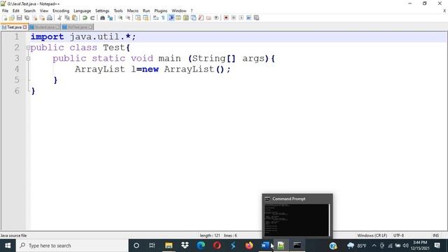Click the 85°F weather widget
The width and height of the screenshot is (448, 252).
click(x=356, y=246)
